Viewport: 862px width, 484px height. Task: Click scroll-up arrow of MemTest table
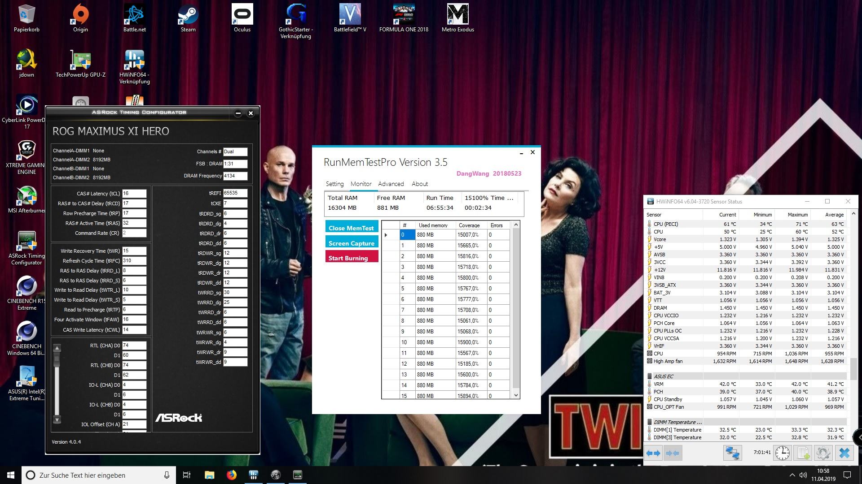pyautogui.click(x=516, y=225)
